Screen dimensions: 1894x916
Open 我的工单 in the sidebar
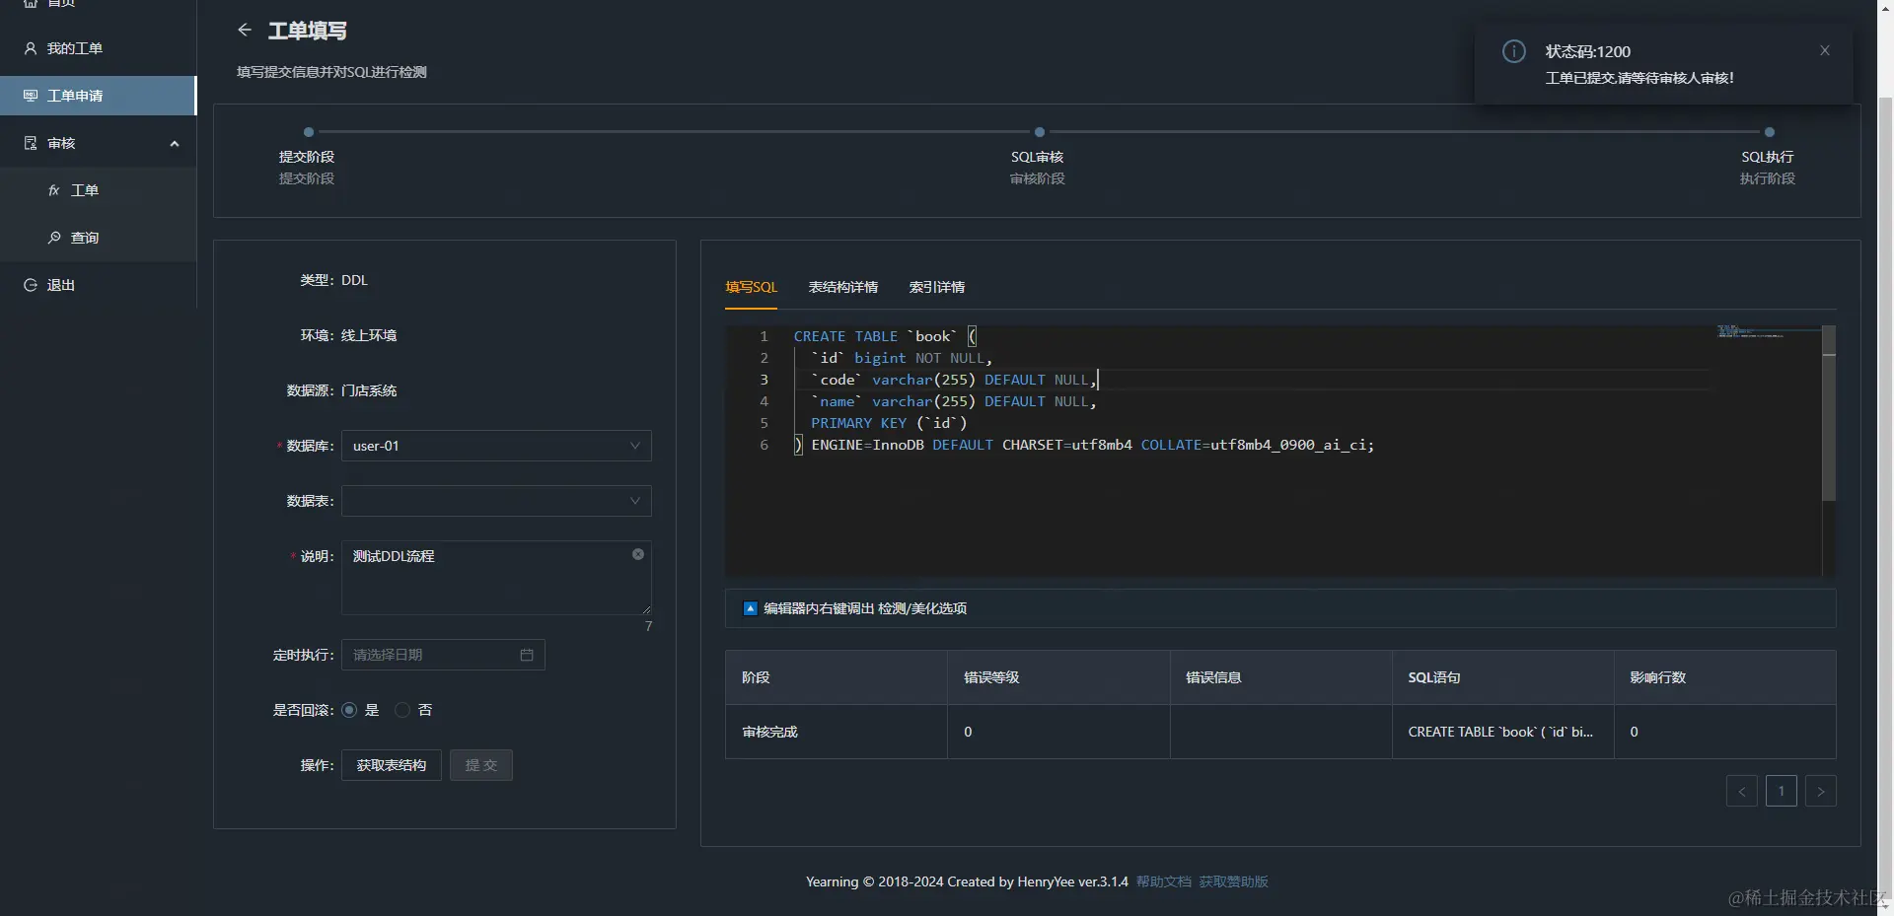click(x=99, y=48)
